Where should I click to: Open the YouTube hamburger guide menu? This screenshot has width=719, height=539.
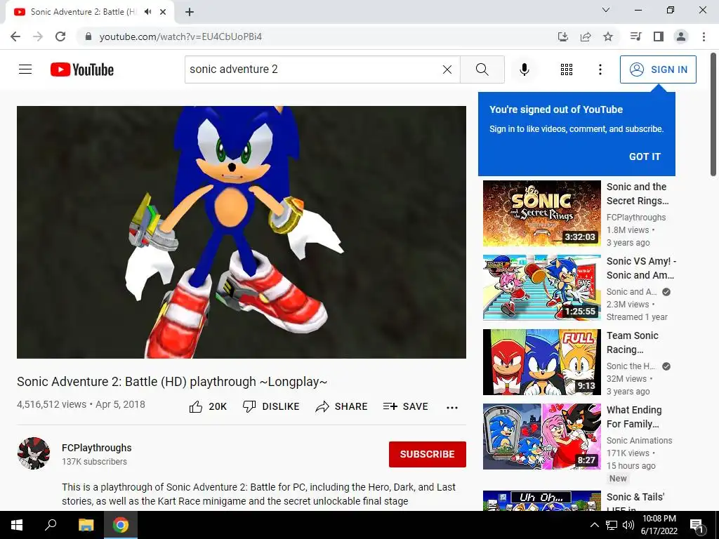[x=25, y=69]
